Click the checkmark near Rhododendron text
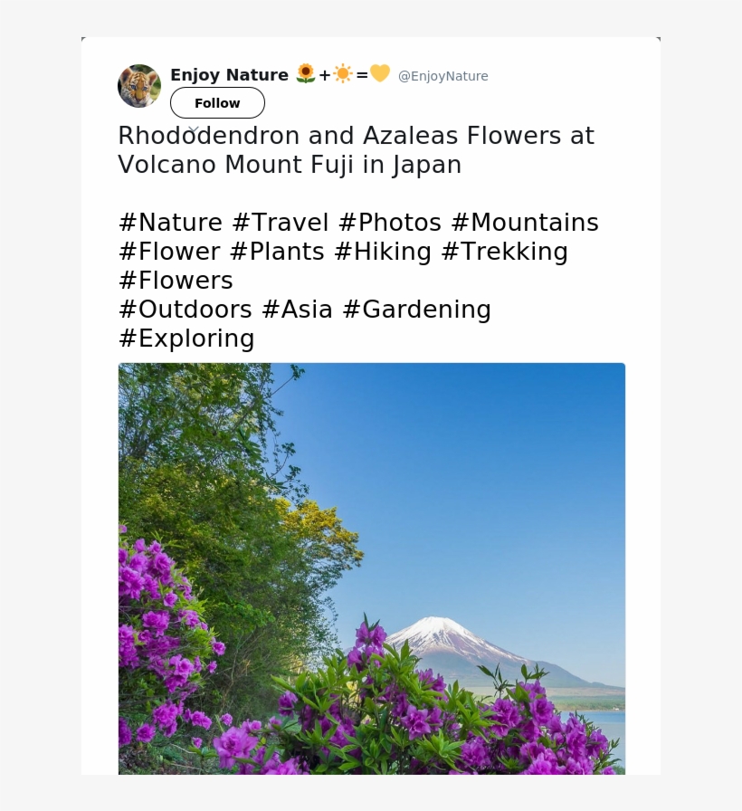 coord(193,129)
